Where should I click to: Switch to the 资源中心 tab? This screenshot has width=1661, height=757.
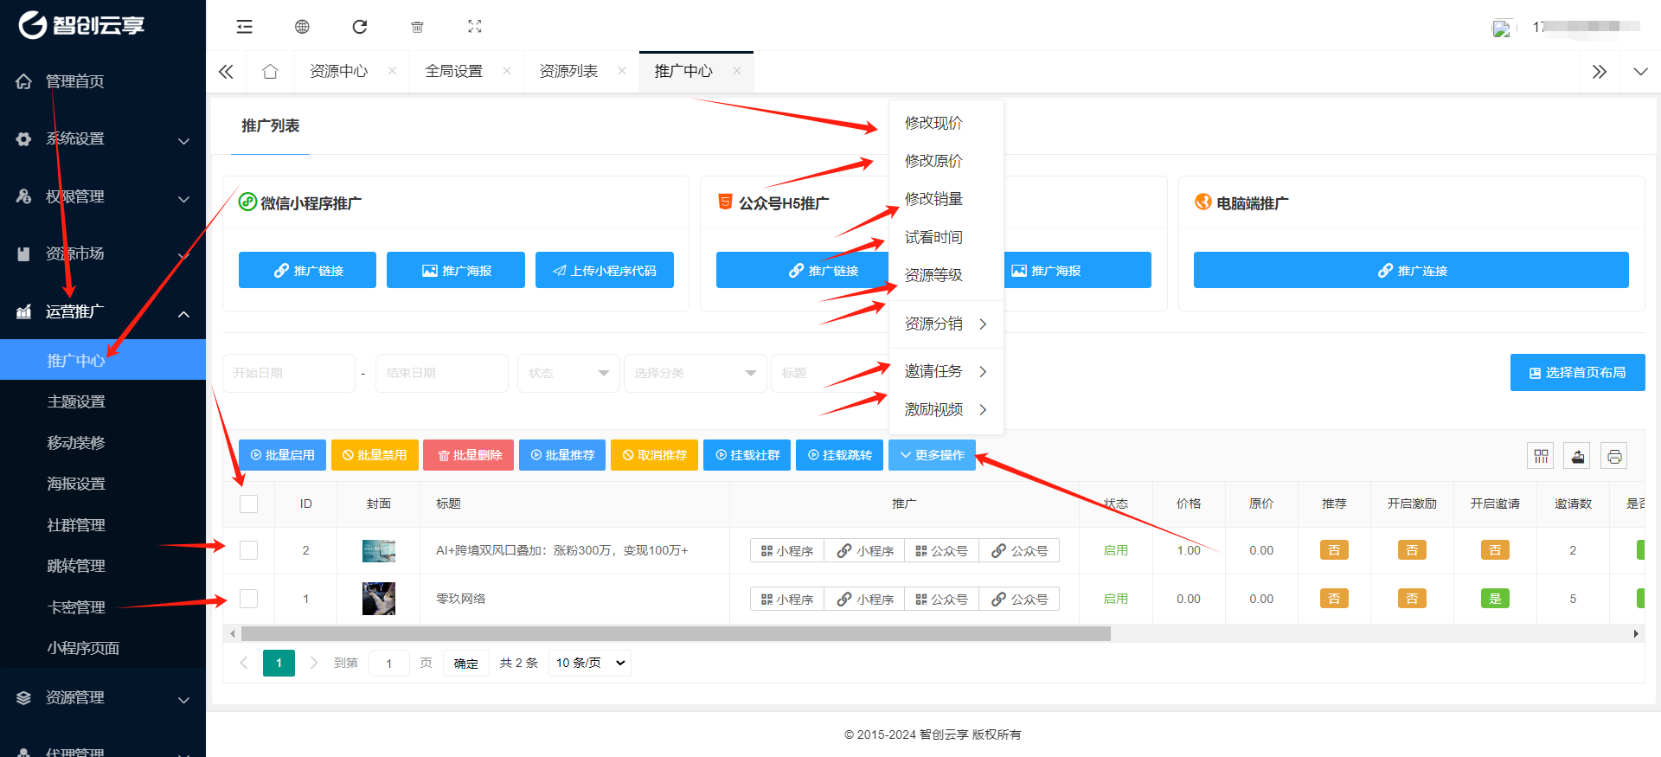339,71
